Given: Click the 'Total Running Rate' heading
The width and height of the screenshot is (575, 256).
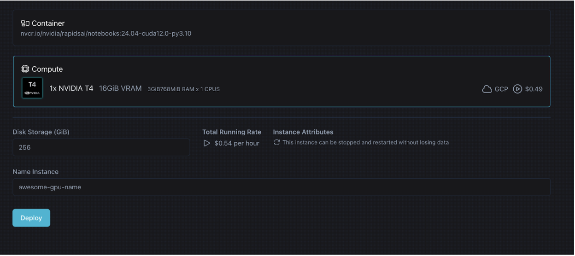Looking at the screenshot, I should (x=232, y=132).
